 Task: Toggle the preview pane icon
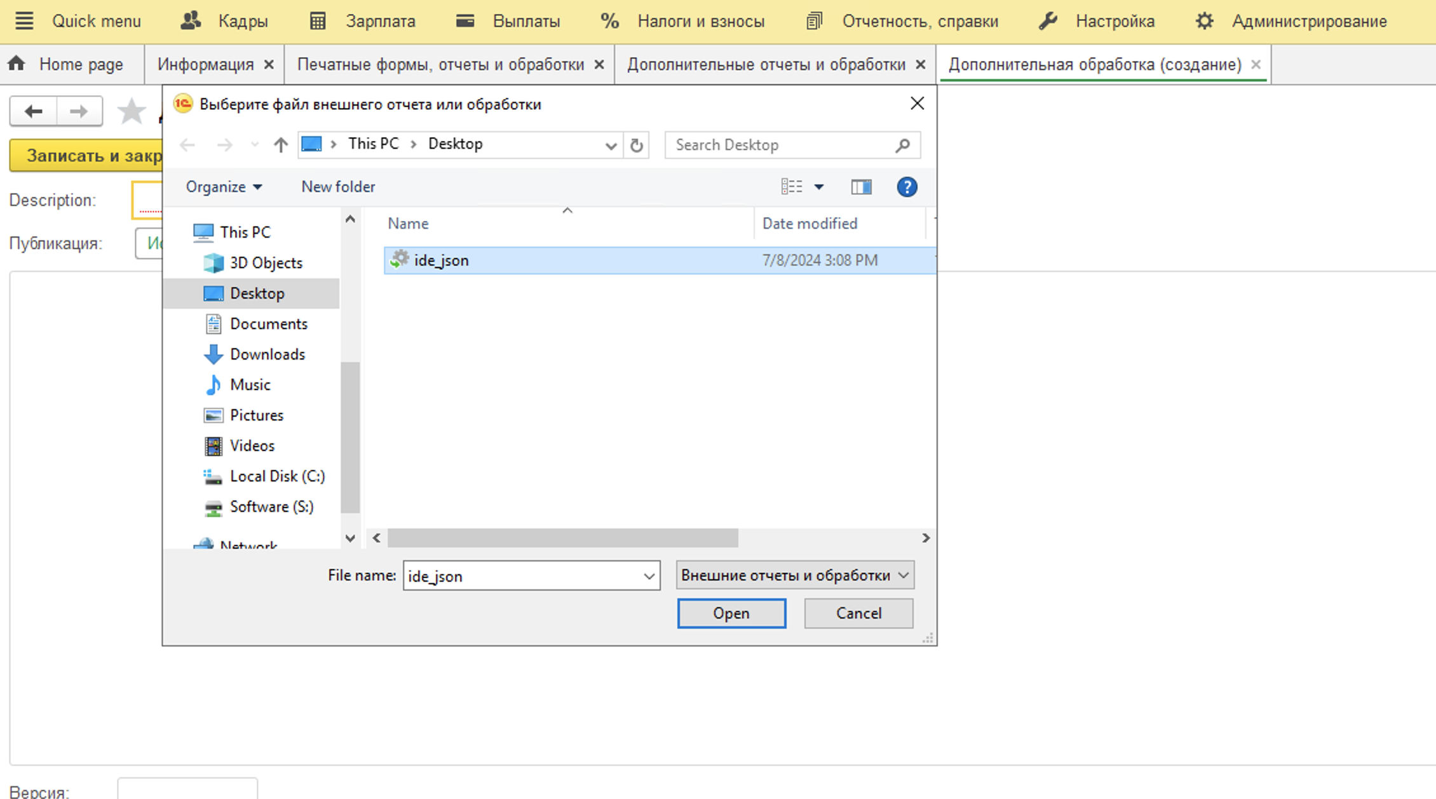[861, 187]
